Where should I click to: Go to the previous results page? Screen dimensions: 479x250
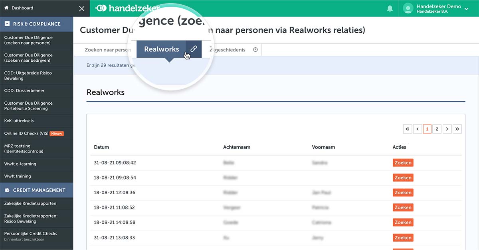pos(418,129)
